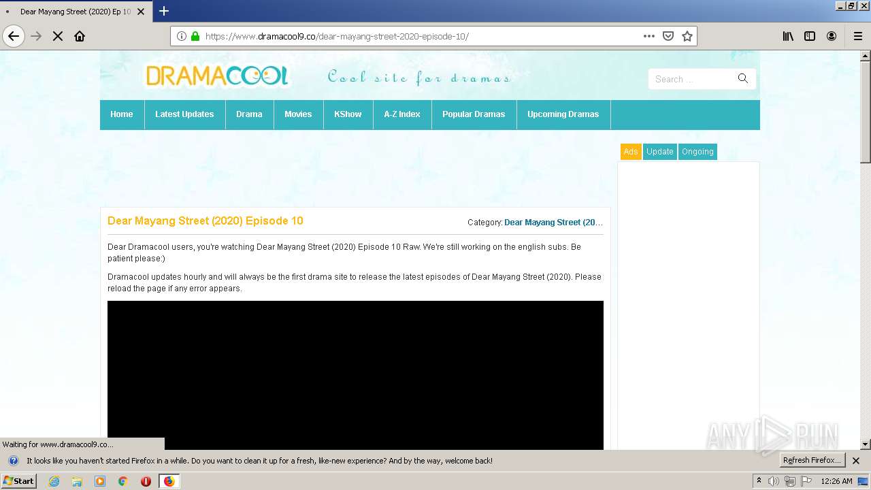Click the black video player area
Viewport: 871px width, 490px height.
pyautogui.click(x=355, y=375)
